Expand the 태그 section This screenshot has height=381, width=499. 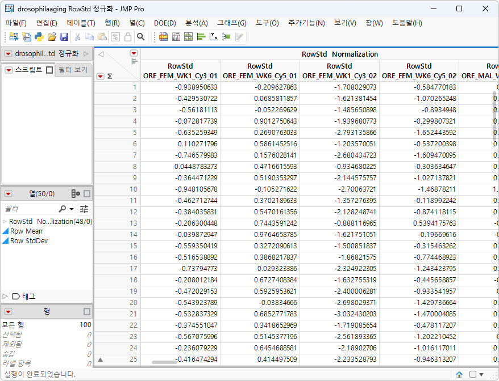pos(5,296)
